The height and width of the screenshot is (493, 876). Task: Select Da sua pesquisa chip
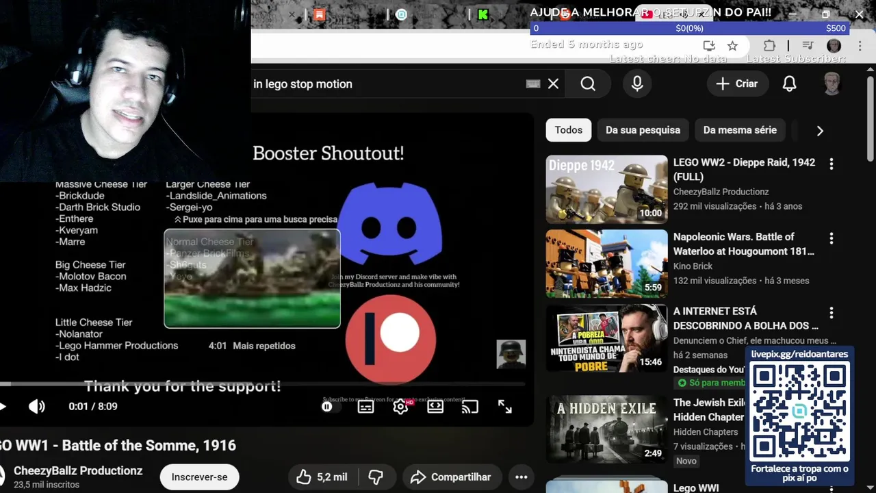pyautogui.click(x=643, y=130)
